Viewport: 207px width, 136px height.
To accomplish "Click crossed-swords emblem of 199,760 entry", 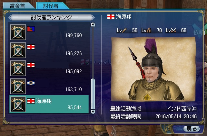I will (18, 32).
